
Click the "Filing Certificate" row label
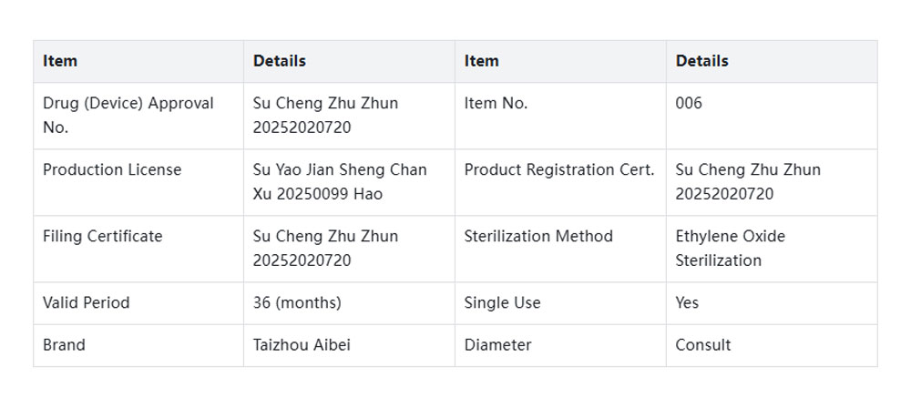click(102, 236)
